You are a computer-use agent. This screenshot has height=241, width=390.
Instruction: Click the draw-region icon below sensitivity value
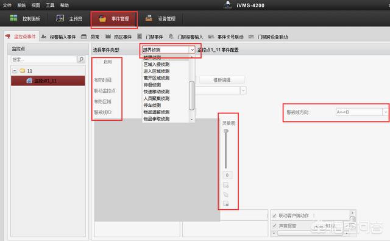[226, 185]
